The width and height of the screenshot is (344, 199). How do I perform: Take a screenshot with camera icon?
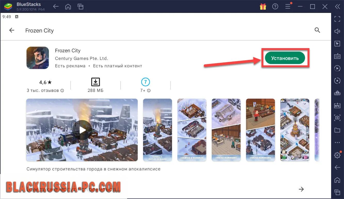[x=337, y=118]
